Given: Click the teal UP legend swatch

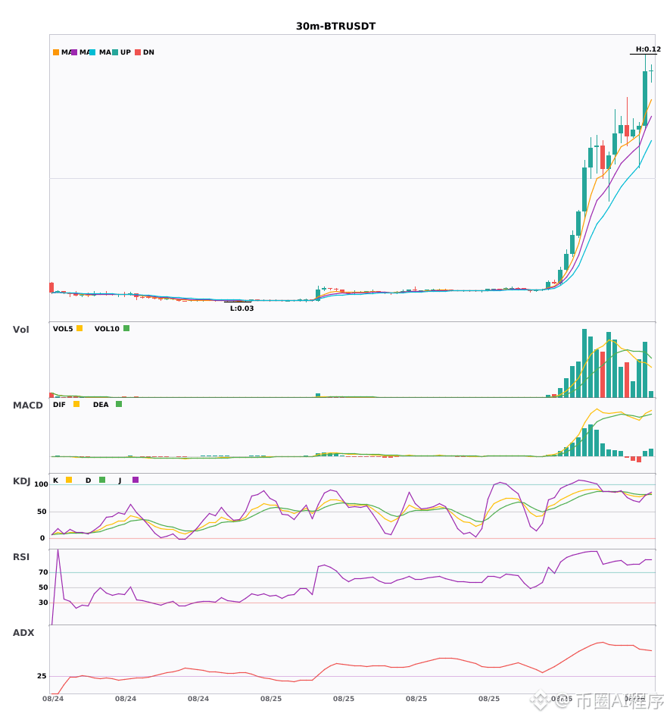Looking at the screenshot, I should [115, 52].
